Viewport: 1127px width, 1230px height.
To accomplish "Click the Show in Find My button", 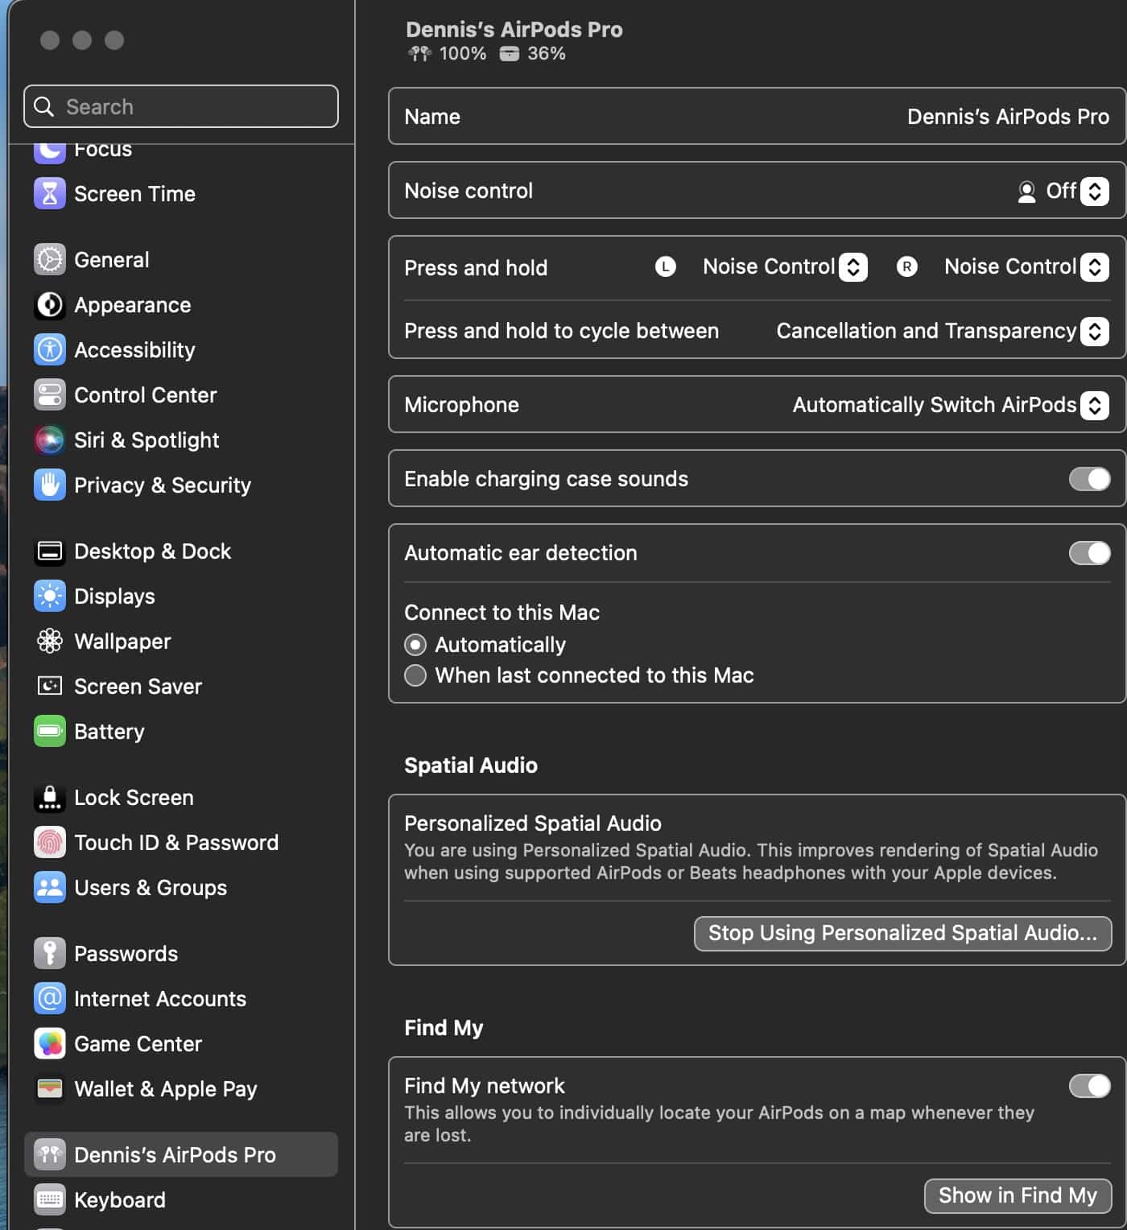I will (1018, 1195).
